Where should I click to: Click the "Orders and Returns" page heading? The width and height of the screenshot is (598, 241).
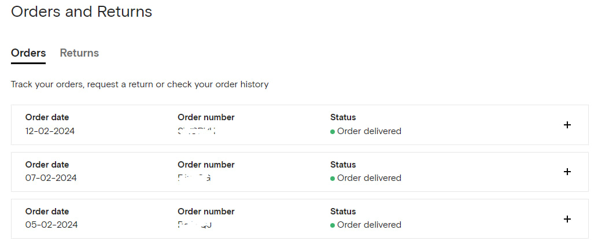82,12
